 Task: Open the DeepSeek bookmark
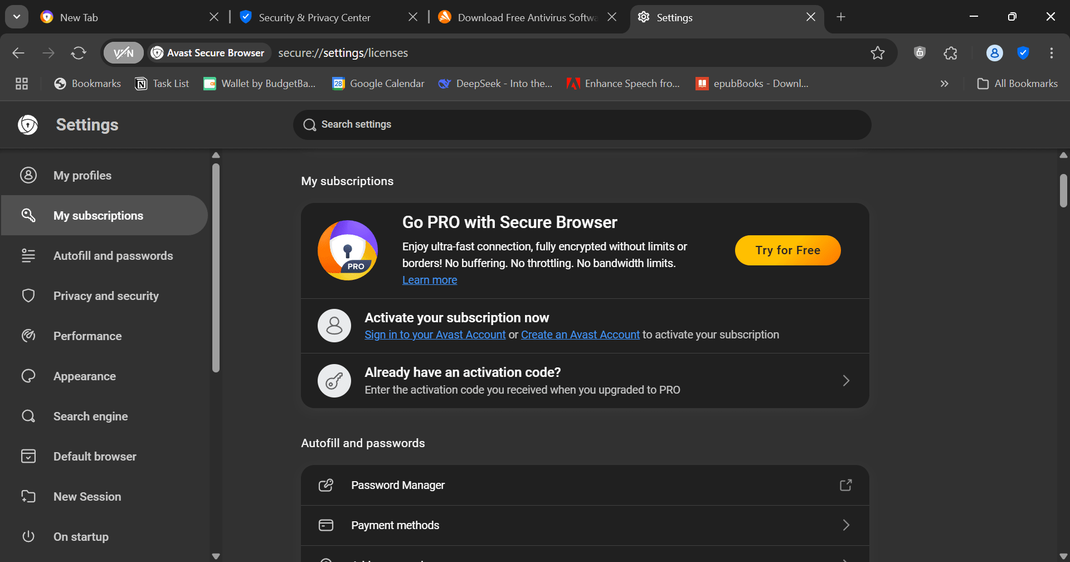(x=495, y=84)
